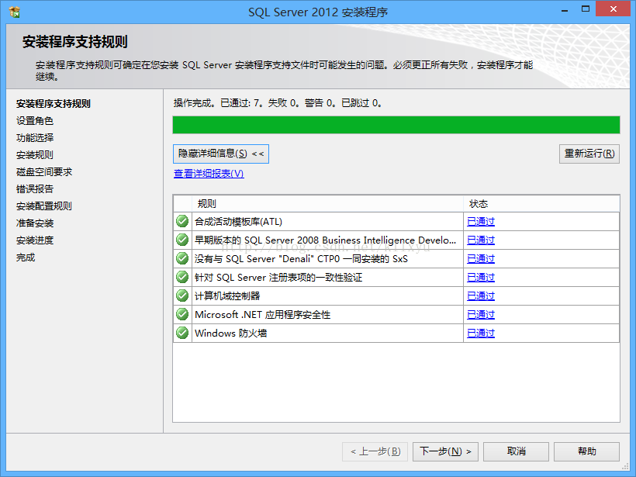Viewport: 636px width, 477px height.
Task: Click the 状态 column header
Action: 541,204
